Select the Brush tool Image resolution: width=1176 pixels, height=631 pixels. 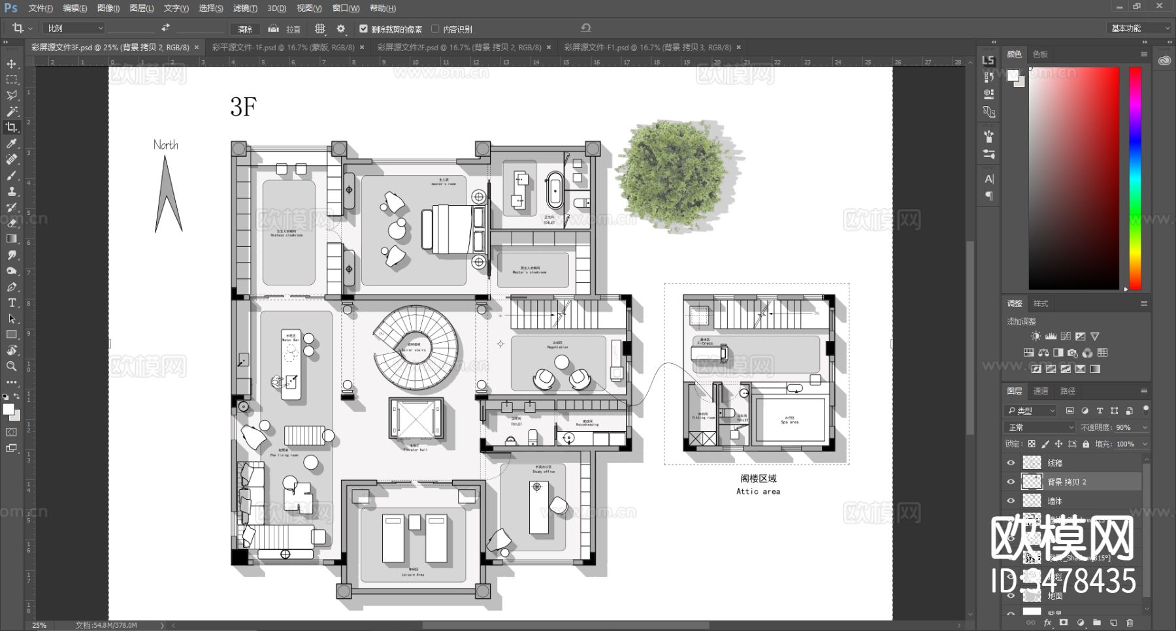click(12, 175)
